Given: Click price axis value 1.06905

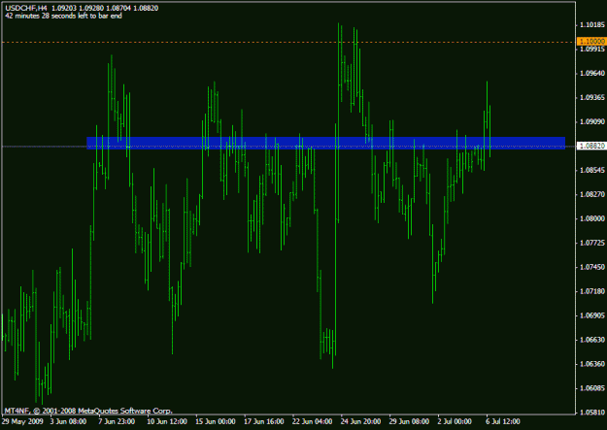Looking at the screenshot, I should 591,315.
